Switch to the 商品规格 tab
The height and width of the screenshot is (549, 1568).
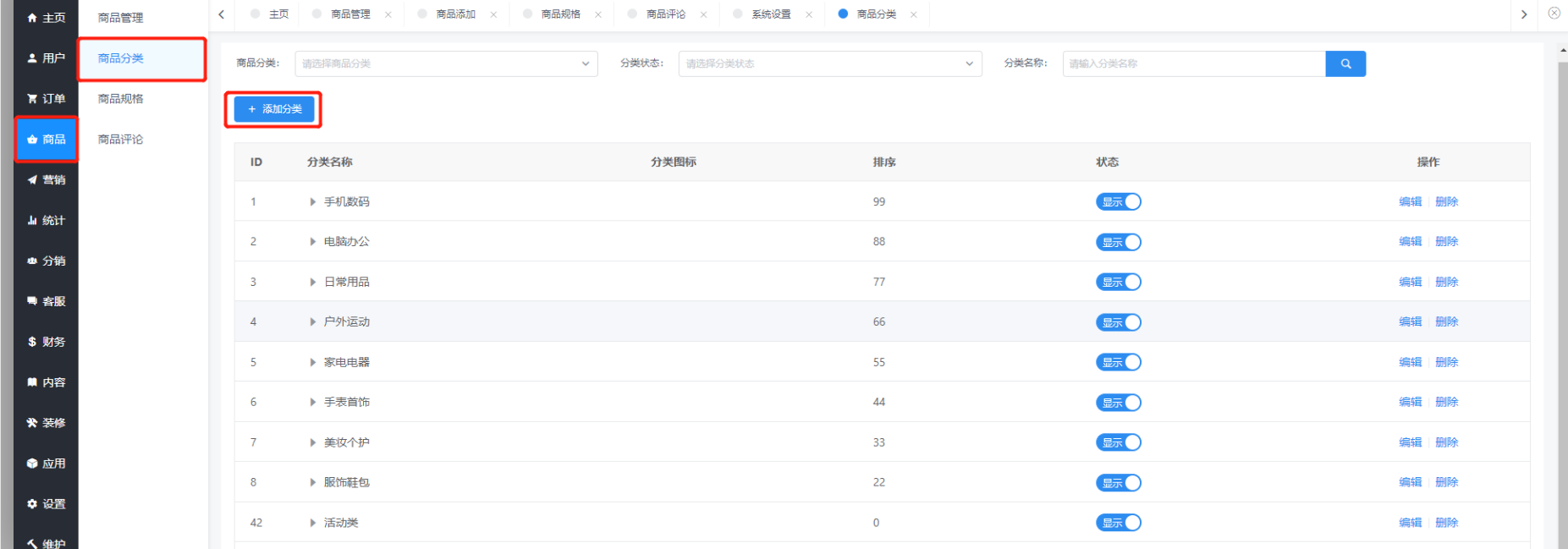(560, 14)
